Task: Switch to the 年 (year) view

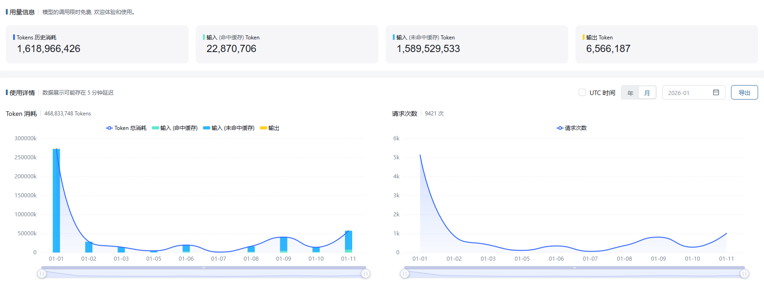Action: [630, 93]
